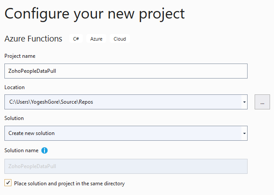Screen dimensions: 274x195
Task: Click the Solution label above the dropdown
Action: (x=14, y=118)
